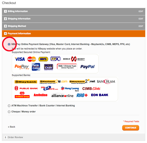Screen dimensions: 147x143
Task: Click the orange Continue button
Action: click(131, 128)
